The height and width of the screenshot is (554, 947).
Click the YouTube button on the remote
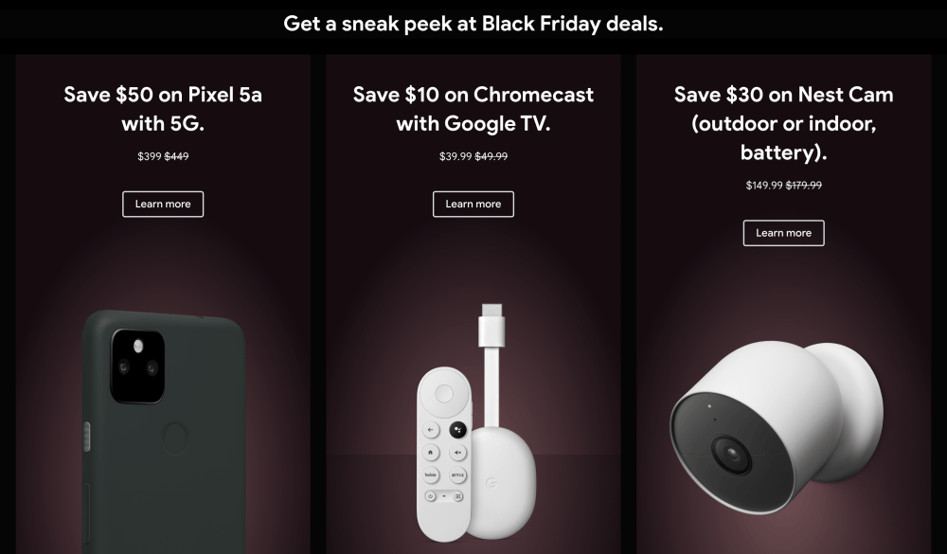[x=430, y=474]
